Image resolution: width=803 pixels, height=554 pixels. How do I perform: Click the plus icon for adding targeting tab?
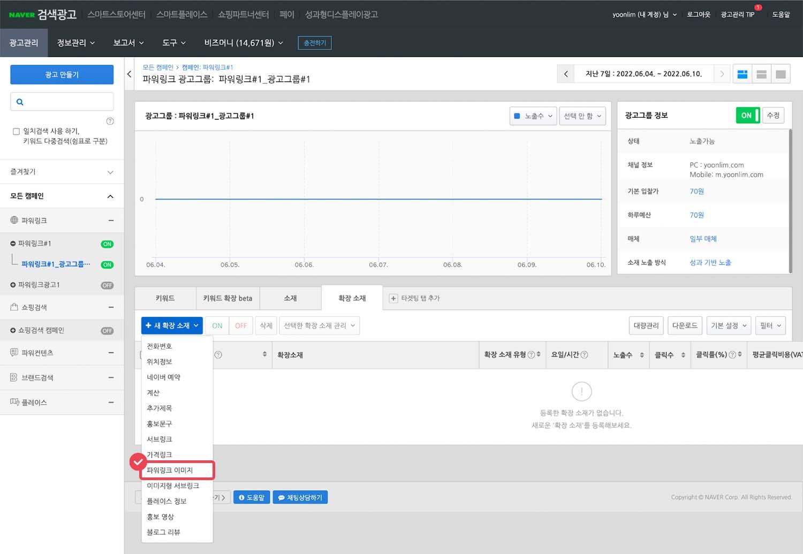pyautogui.click(x=393, y=299)
